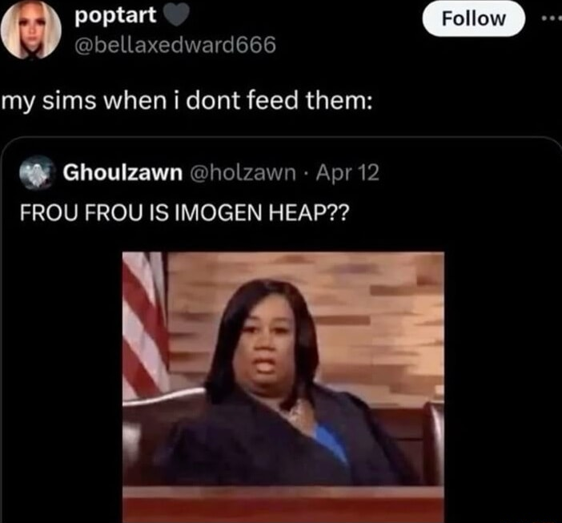Click the black heart emoji beside poptart
The width and height of the screenshot is (562, 523).
(176, 16)
